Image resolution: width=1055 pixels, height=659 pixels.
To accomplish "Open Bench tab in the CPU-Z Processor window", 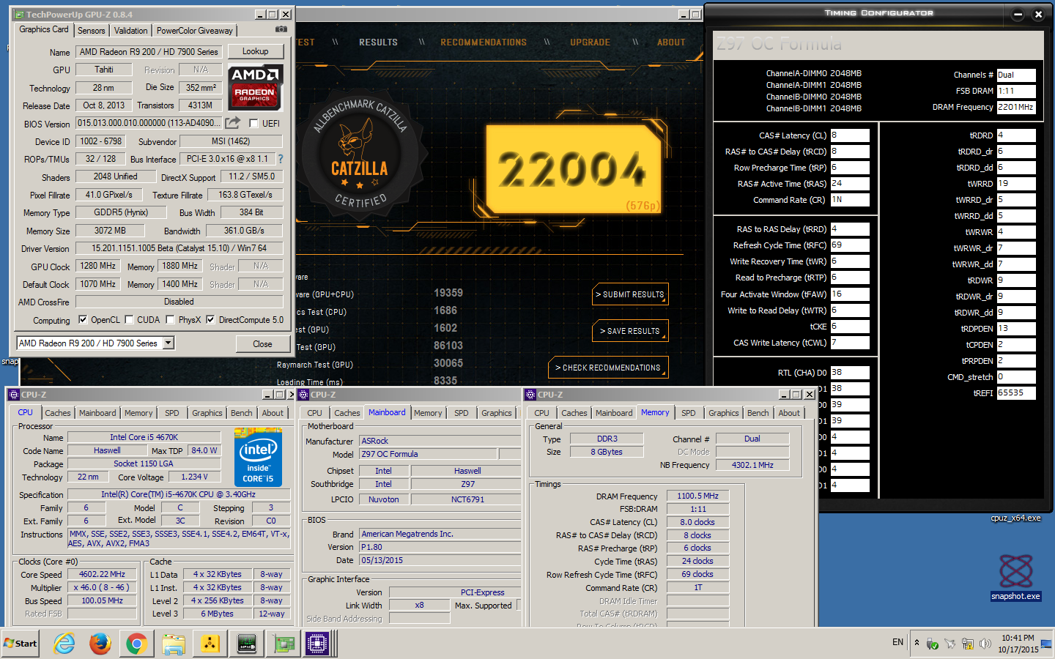I will 242,413.
